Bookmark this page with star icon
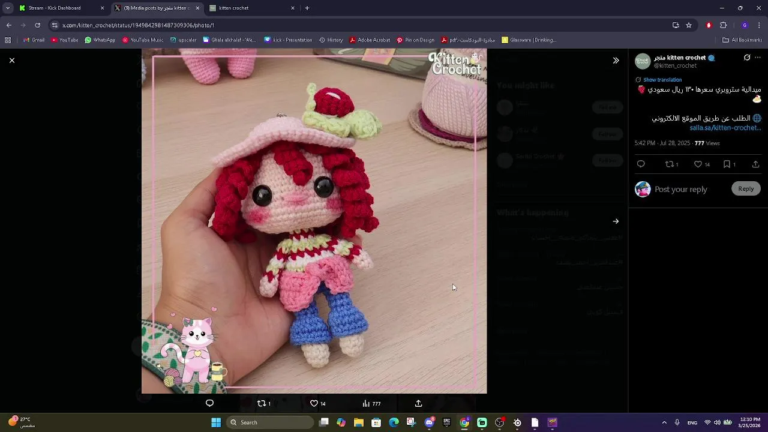Screen dimensions: 768x432 [689, 25]
